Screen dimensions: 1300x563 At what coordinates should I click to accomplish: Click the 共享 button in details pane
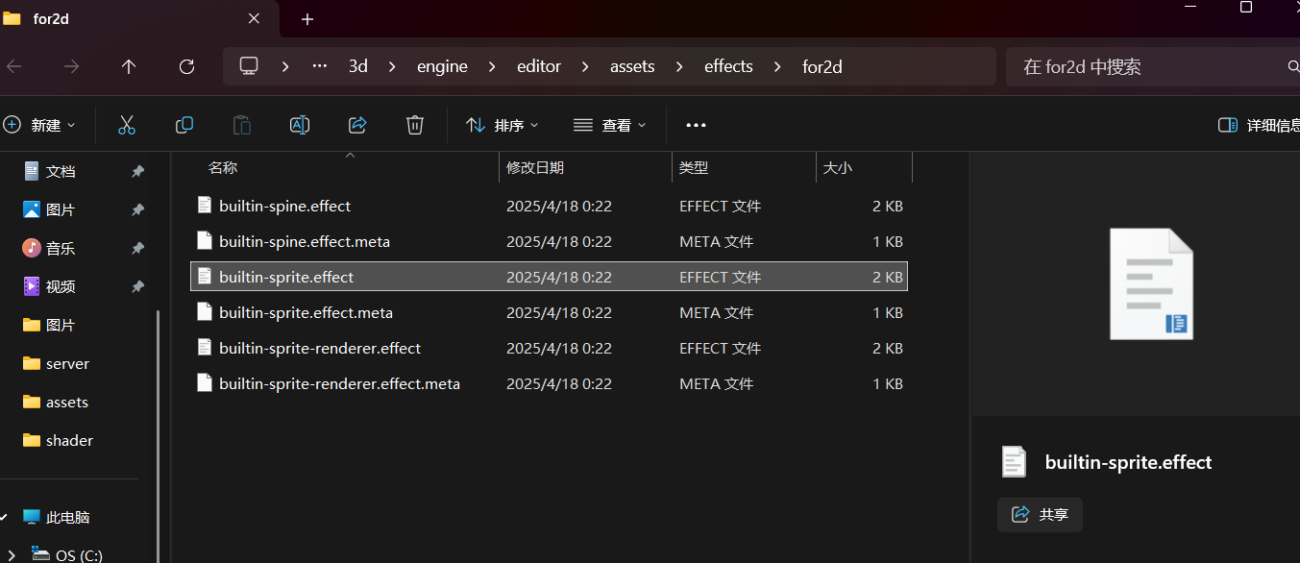1040,514
